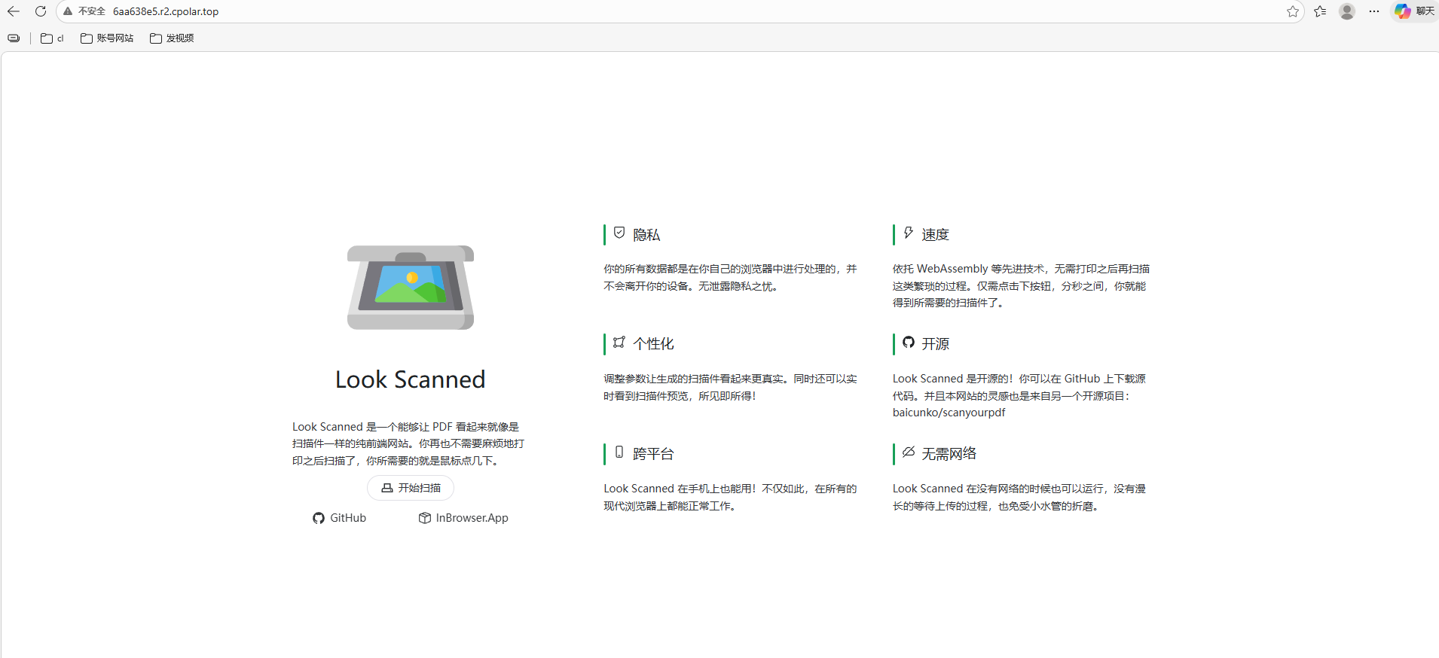Open the GitHub link
This screenshot has height=658, width=1439.
[x=340, y=518]
